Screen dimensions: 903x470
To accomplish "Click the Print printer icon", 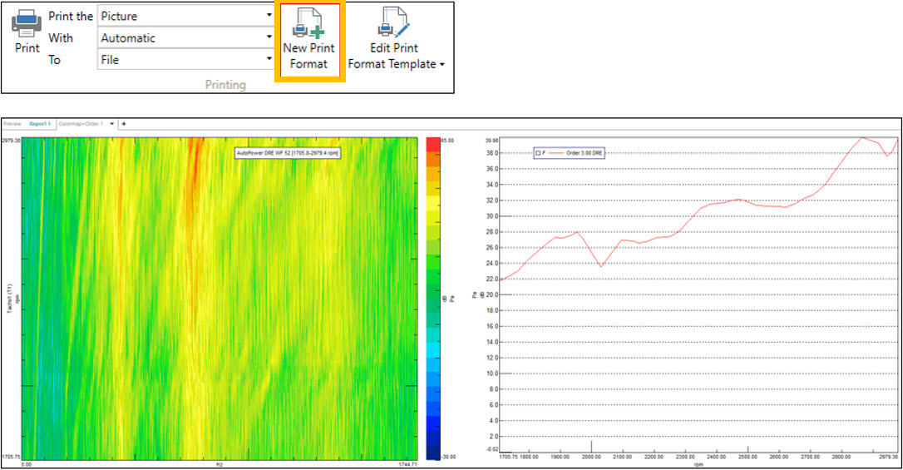I will click(27, 25).
